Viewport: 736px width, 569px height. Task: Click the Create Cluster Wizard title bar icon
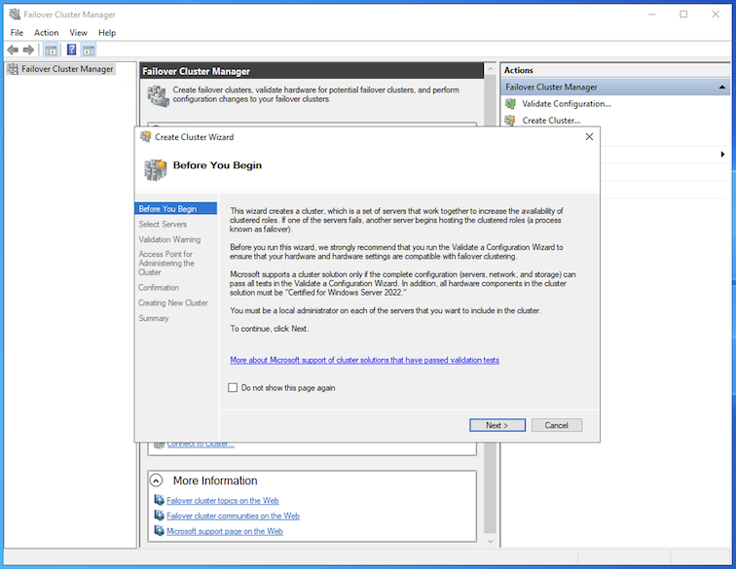tap(145, 137)
